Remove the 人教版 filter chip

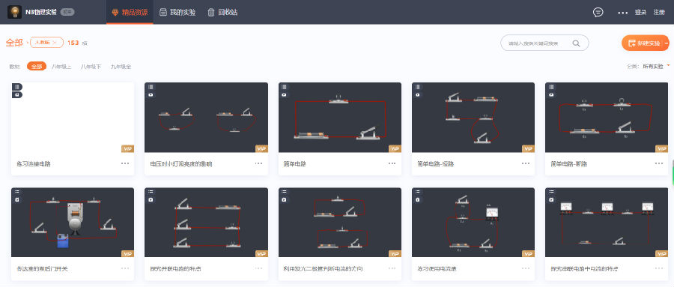(x=55, y=43)
